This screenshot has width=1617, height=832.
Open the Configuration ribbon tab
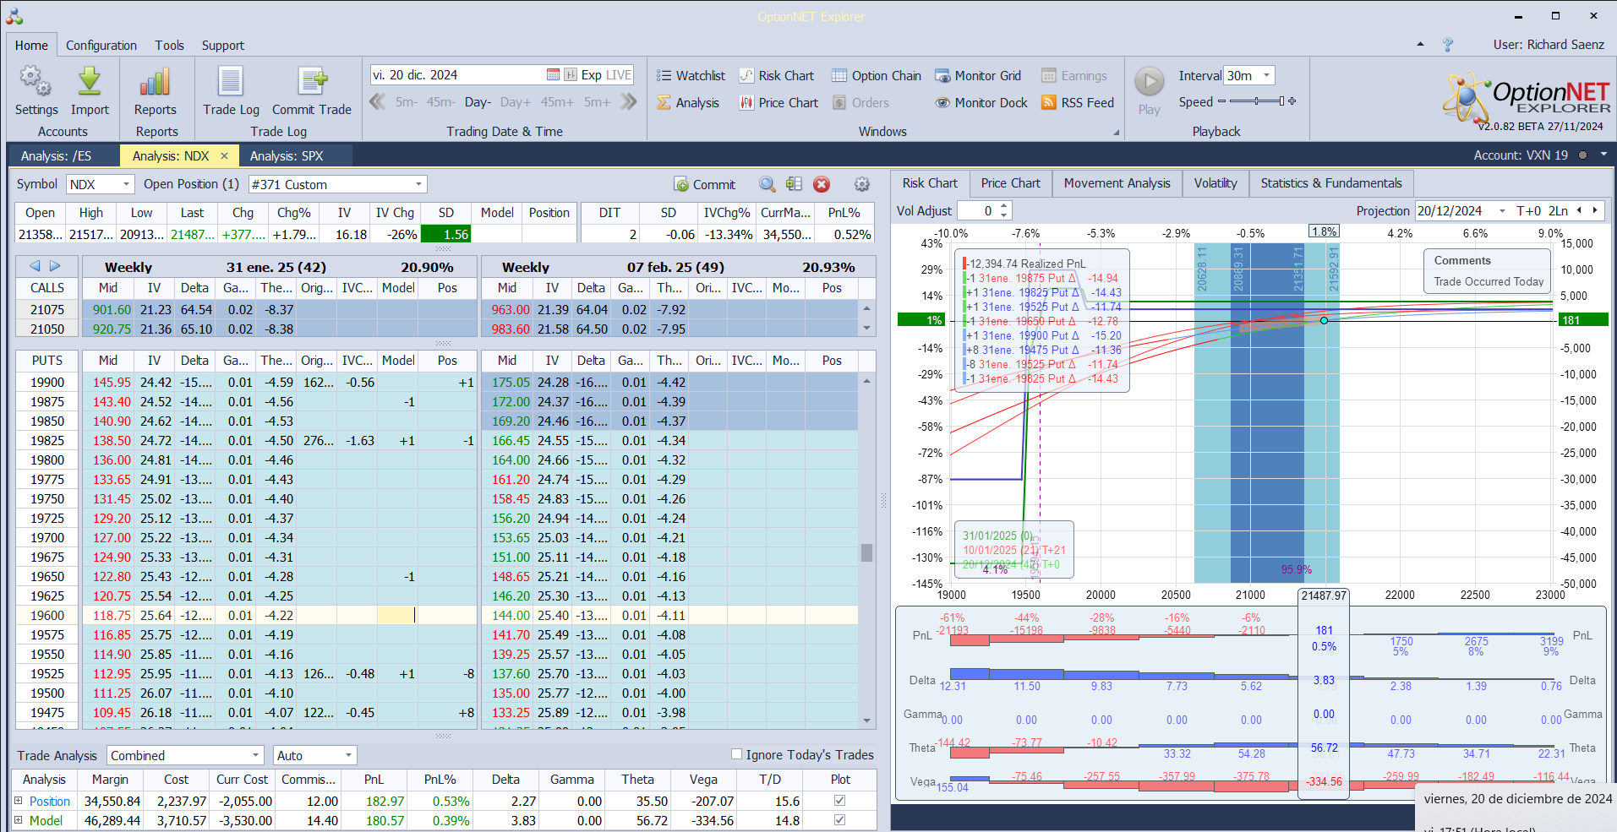(x=101, y=45)
